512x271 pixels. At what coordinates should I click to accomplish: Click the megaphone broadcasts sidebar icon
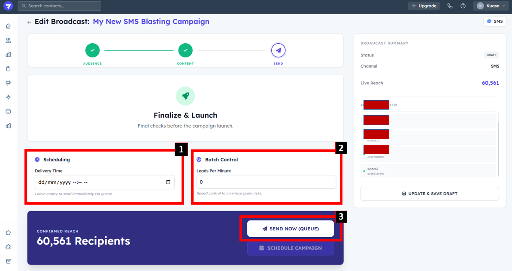[x=8, y=83]
